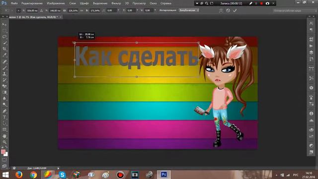This screenshot has width=318, height=179.
Task: Click the X position field
Action: tap(32, 10)
